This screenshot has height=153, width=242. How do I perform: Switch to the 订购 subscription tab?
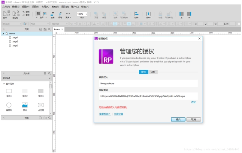(x=153, y=72)
